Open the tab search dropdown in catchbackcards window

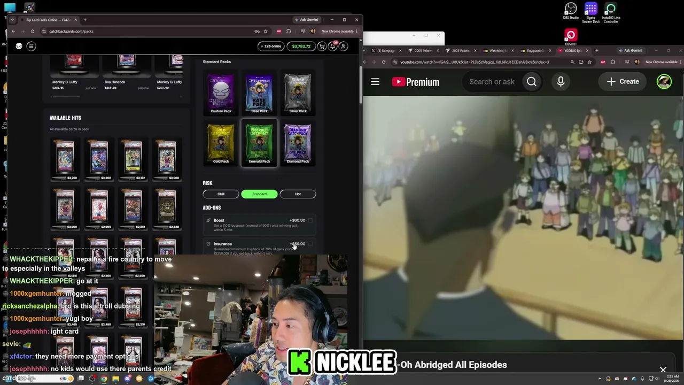12,20
